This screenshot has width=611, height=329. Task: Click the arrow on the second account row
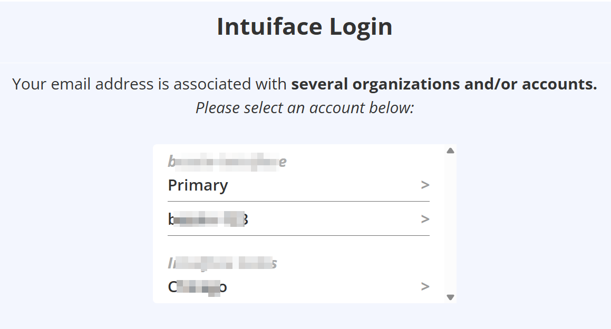click(425, 219)
